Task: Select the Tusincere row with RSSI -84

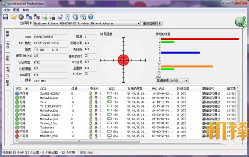Action: (125, 128)
